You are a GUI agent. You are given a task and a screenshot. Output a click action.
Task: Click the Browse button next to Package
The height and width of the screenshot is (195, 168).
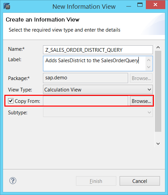(141, 78)
